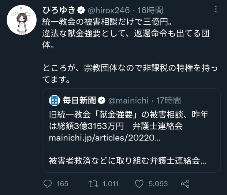Click the 1,011 retweet count
This screenshot has width=227, height=195.
[x=111, y=184]
